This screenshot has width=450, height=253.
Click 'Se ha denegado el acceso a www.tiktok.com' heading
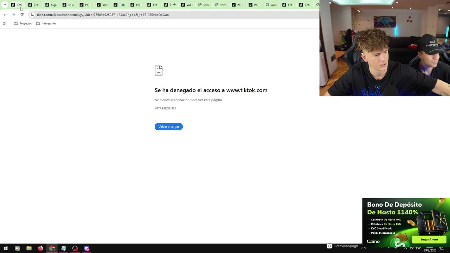(211, 90)
